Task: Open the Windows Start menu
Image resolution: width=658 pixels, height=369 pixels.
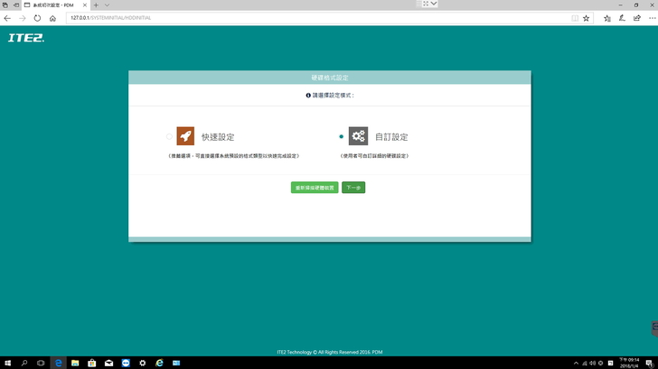Action: click(x=7, y=362)
